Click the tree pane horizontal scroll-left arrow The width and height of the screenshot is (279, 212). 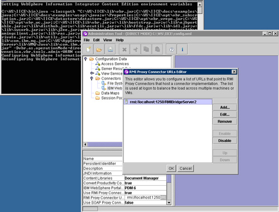85,144
